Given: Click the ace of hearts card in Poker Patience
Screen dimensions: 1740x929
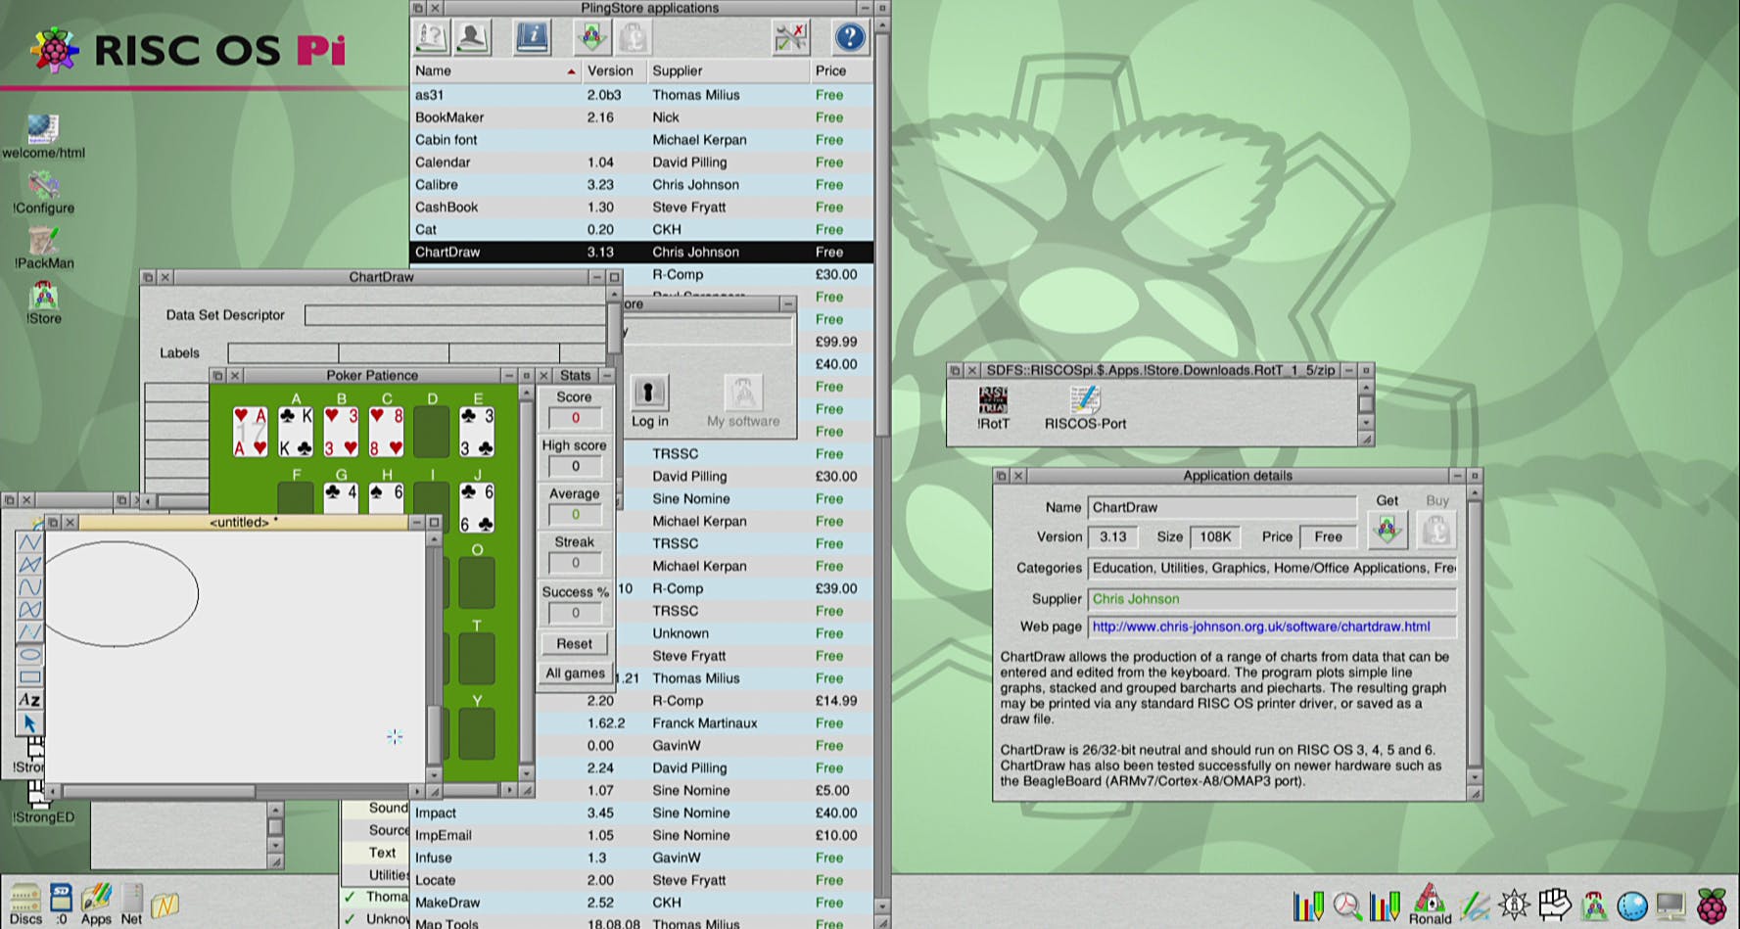Looking at the screenshot, I should [251, 432].
